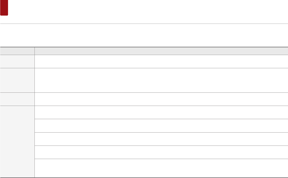Select the third body row's left label cell
The height and width of the screenshot is (178, 288).
click(17, 99)
